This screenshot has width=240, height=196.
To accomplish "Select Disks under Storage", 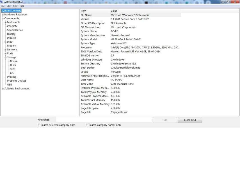I will [13, 65].
